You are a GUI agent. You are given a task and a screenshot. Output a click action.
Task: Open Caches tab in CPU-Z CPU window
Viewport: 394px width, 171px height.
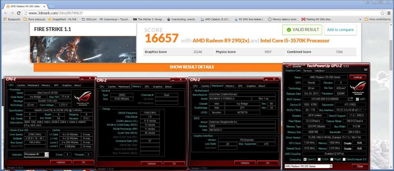(x=21, y=85)
